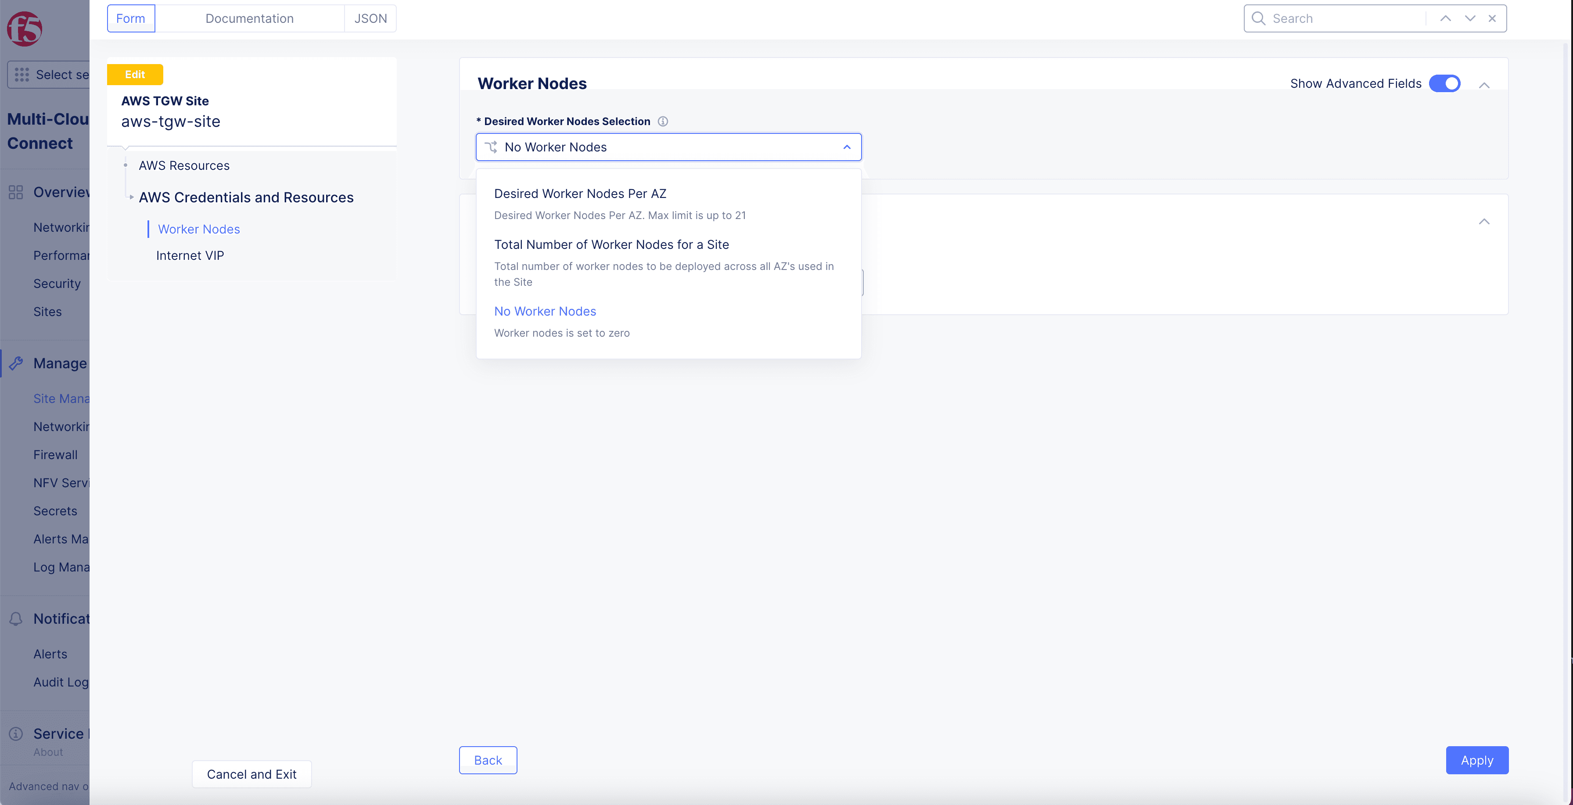Open AWS Resources in the form tree
This screenshot has height=805, width=1573.
coord(184,165)
